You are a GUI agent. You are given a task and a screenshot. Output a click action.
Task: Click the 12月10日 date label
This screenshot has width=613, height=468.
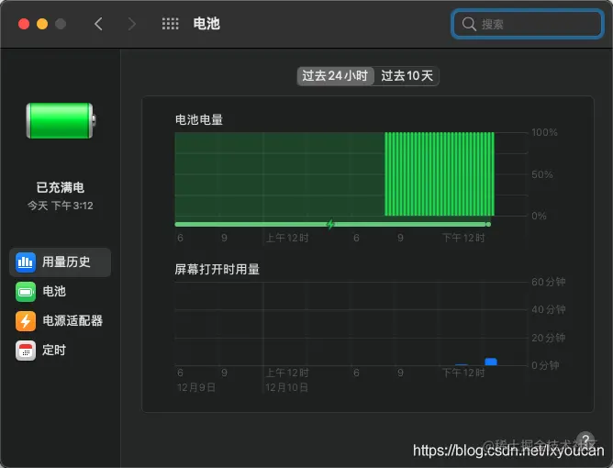pos(286,387)
